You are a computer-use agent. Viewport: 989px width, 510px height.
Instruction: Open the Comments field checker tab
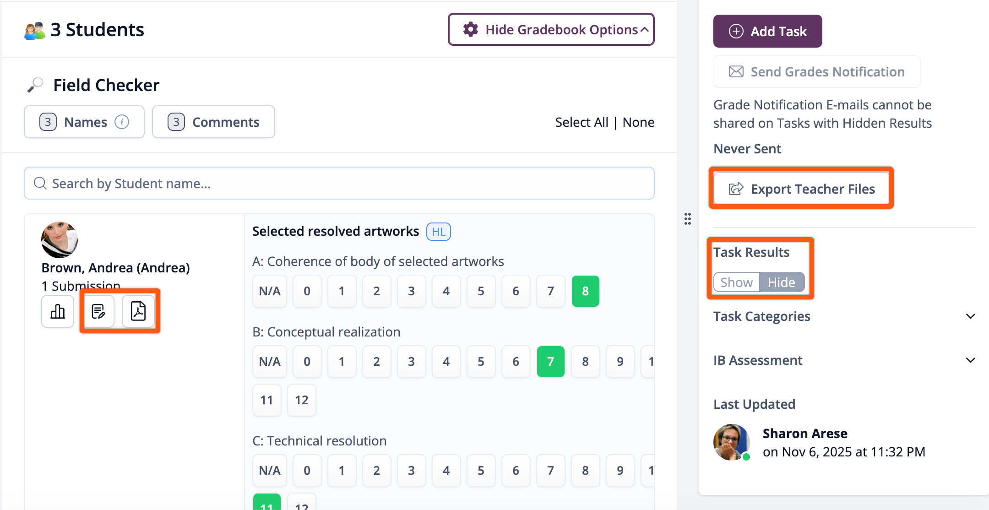(213, 122)
